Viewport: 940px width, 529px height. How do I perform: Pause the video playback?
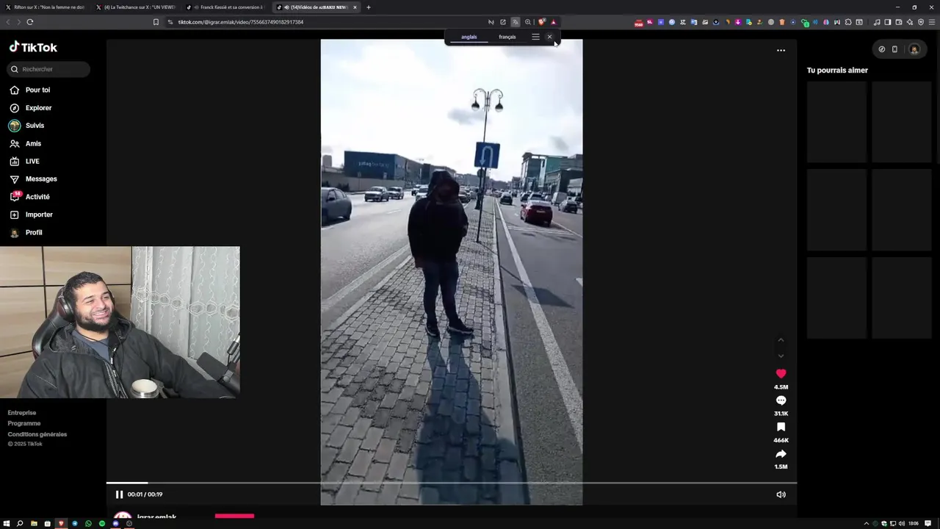[x=119, y=494]
